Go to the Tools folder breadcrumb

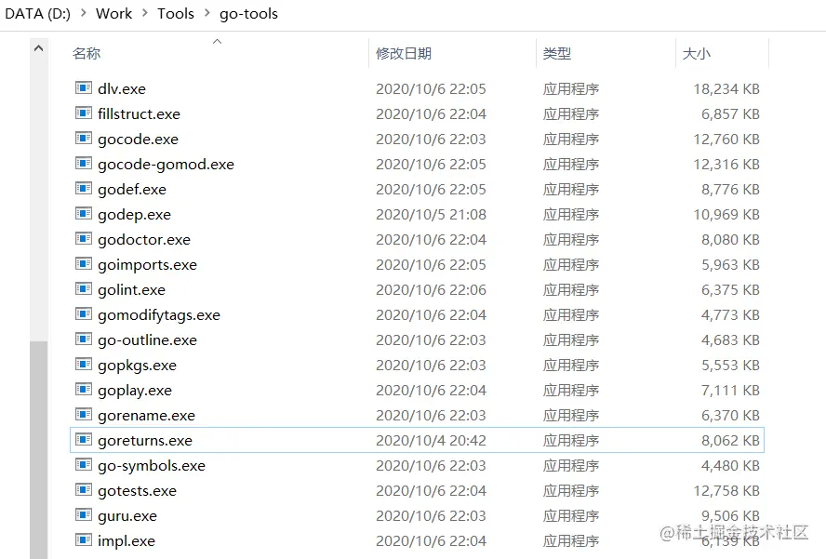[176, 14]
